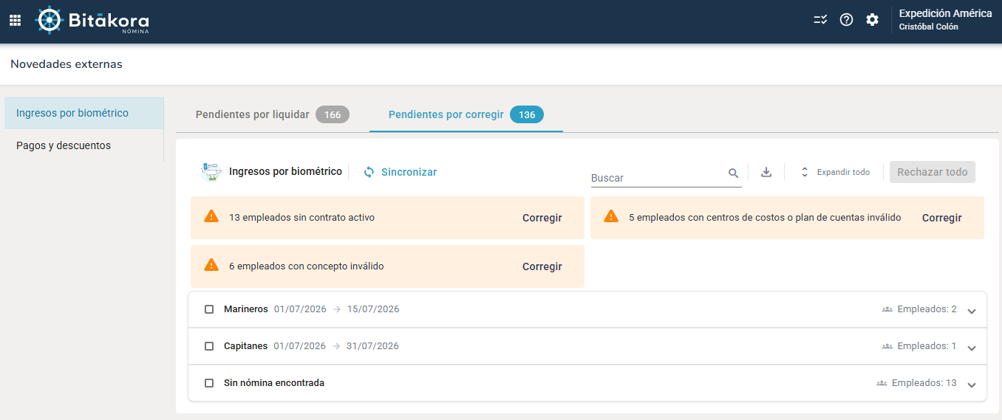Image resolution: width=1002 pixels, height=420 pixels.
Task: Click the Sincronizar refresh icon
Action: [369, 172]
